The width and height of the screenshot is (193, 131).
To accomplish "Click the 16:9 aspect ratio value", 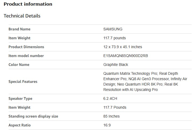I will 107,125.
